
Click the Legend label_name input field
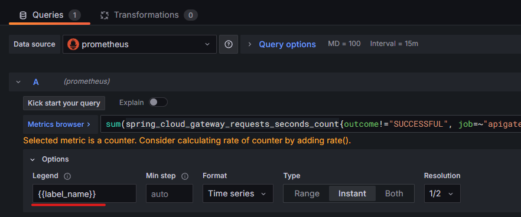tap(84, 193)
